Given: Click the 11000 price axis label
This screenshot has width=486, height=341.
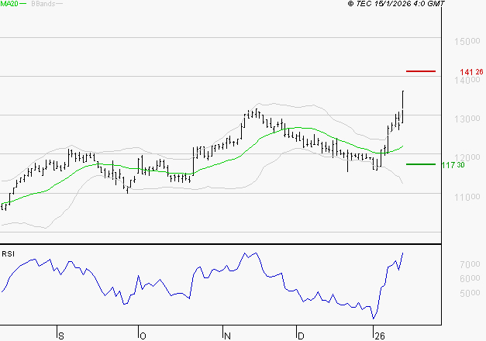Looking at the screenshot, I should (x=466, y=198).
